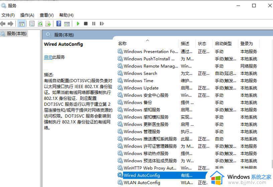Go forward with the toolbar forward arrow
Screen dimensions: 273x187
click(11, 24)
